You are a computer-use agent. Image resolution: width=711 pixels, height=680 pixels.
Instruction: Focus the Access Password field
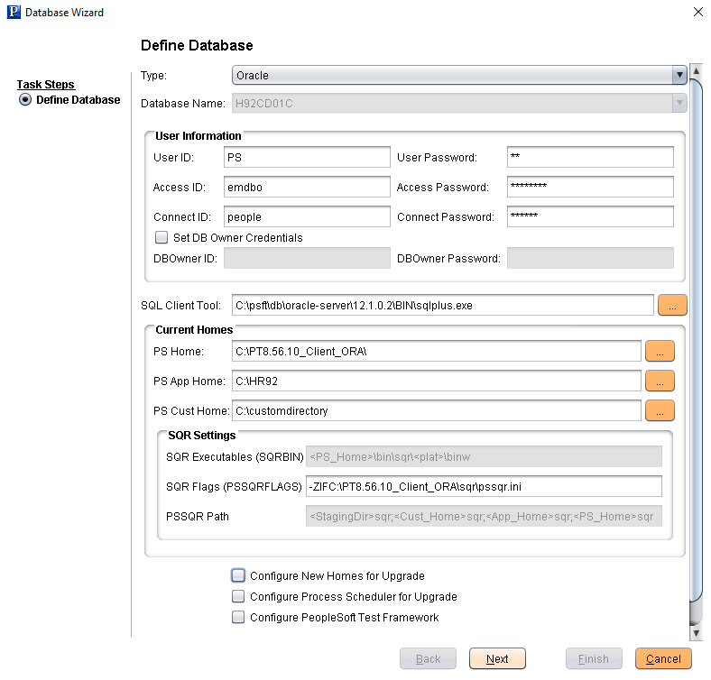[x=590, y=187]
